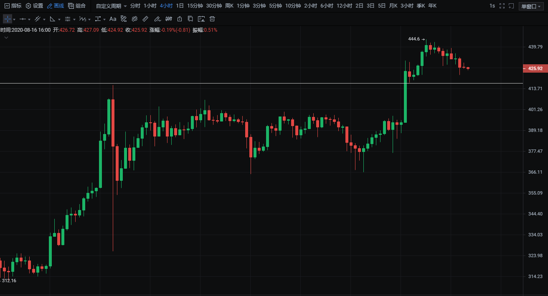Pick the freehand brush drawing tool
The width and height of the screenshot is (548, 296).
[157, 19]
